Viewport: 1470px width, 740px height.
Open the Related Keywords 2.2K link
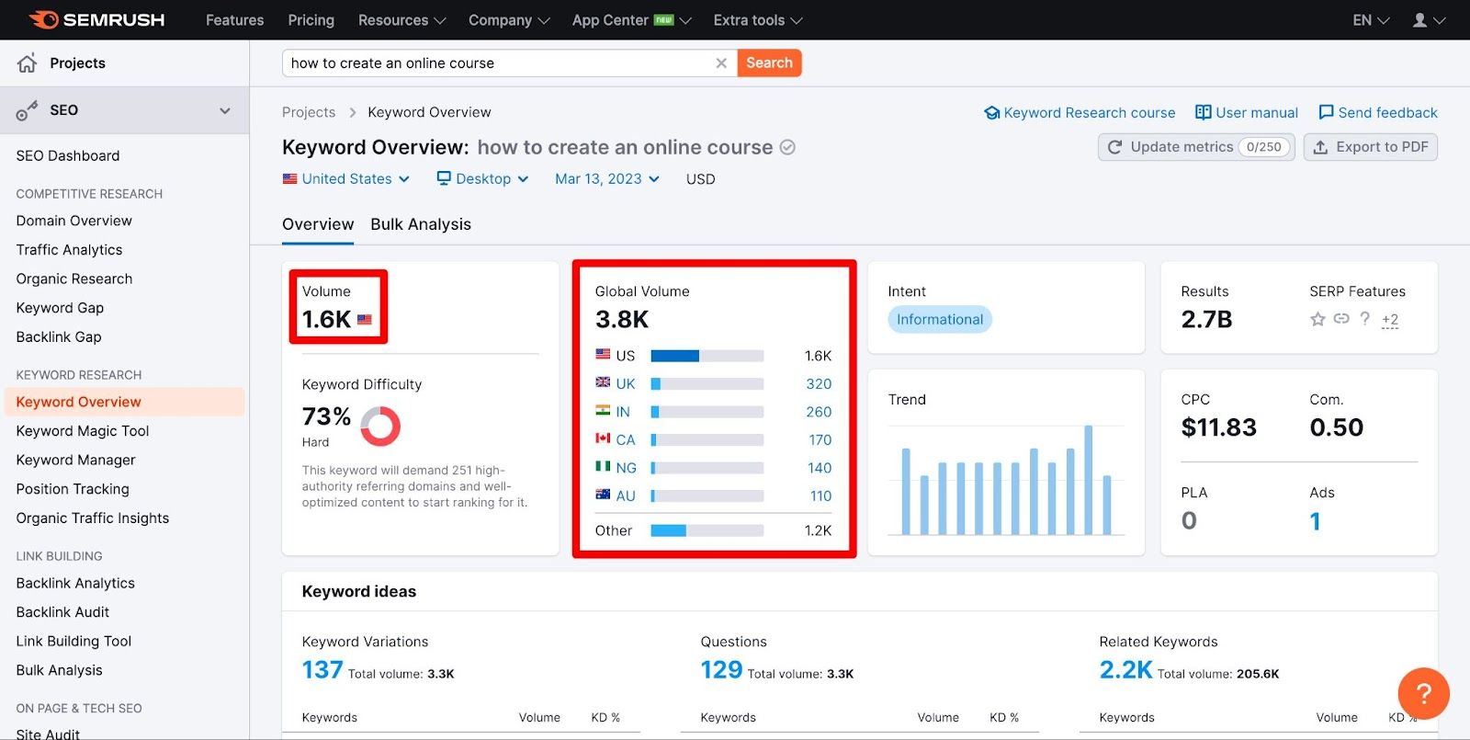click(x=1125, y=669)
